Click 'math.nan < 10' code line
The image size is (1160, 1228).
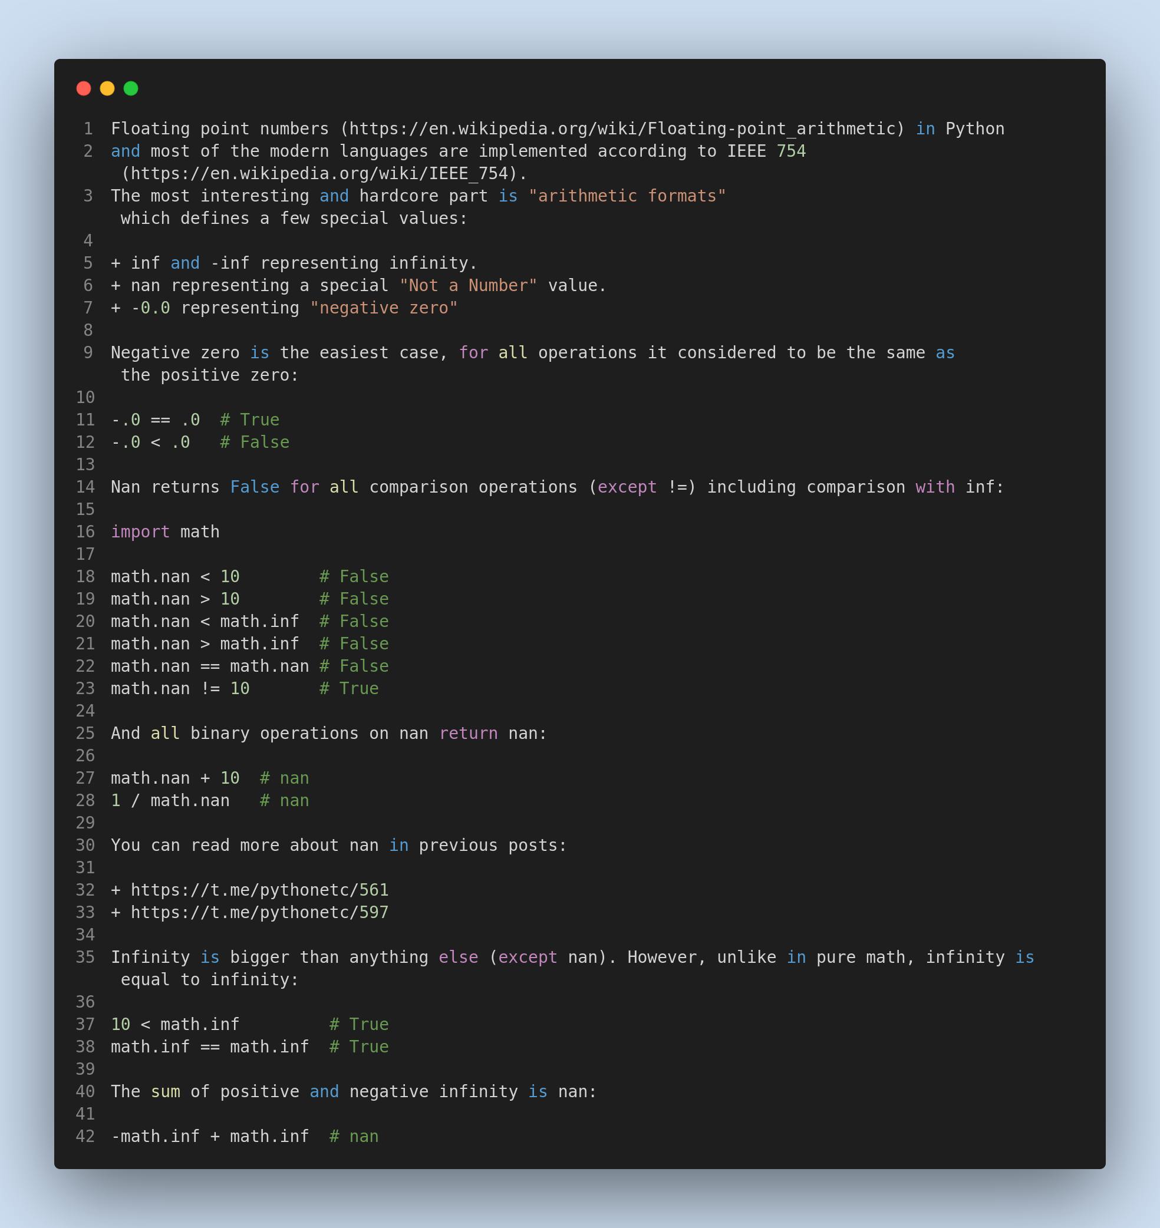tap(175, 577)
